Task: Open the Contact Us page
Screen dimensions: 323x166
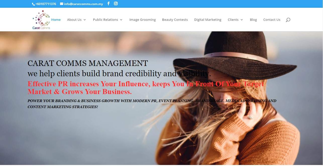Action: point(272,20)
